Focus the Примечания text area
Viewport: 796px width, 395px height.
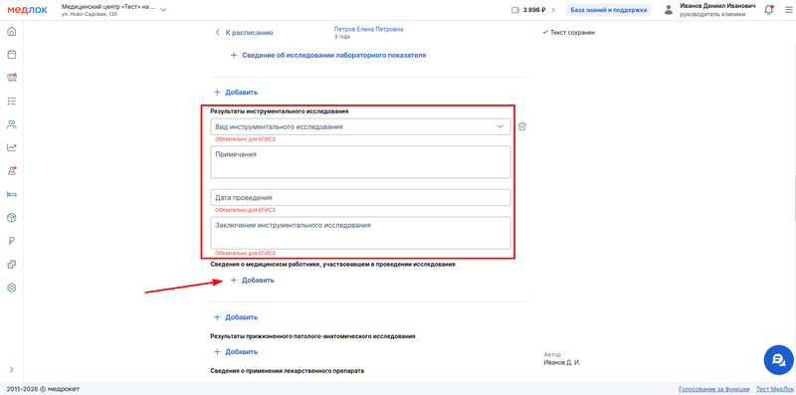point(360,162)
